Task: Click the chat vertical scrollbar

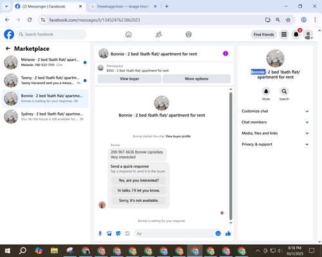Action: click(231, 156)
